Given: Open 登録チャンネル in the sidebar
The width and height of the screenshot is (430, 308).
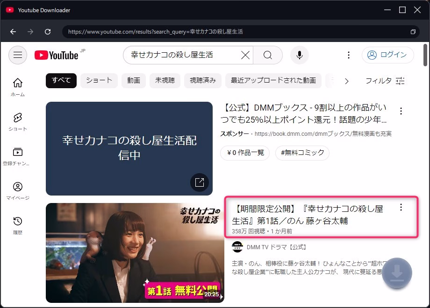Looking at the screenshot, I should point(16,156).
